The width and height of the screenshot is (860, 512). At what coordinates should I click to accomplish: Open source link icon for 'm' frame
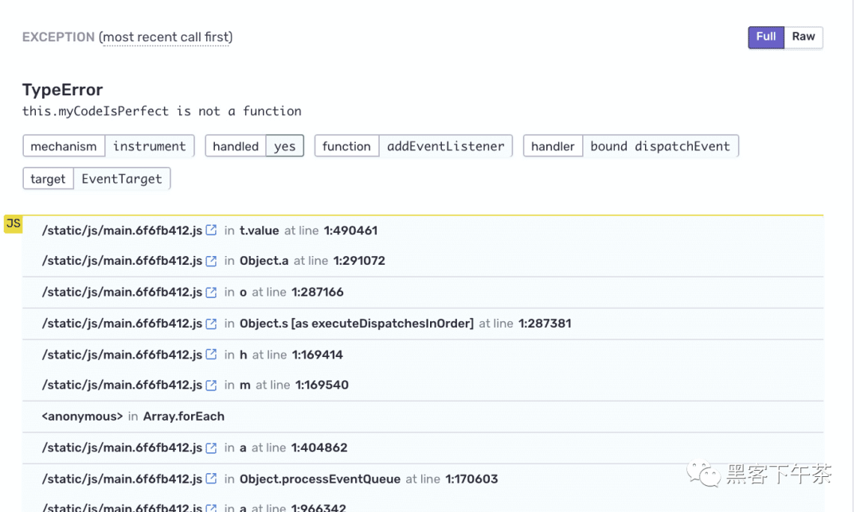click(x=211, y=385)
